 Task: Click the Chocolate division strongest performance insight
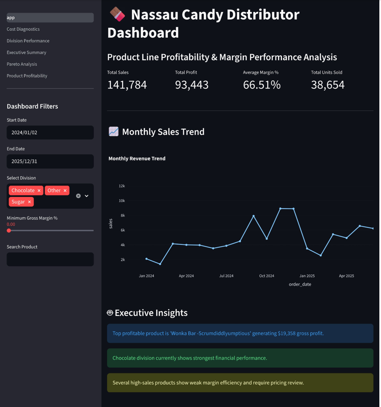pos(240,358)
